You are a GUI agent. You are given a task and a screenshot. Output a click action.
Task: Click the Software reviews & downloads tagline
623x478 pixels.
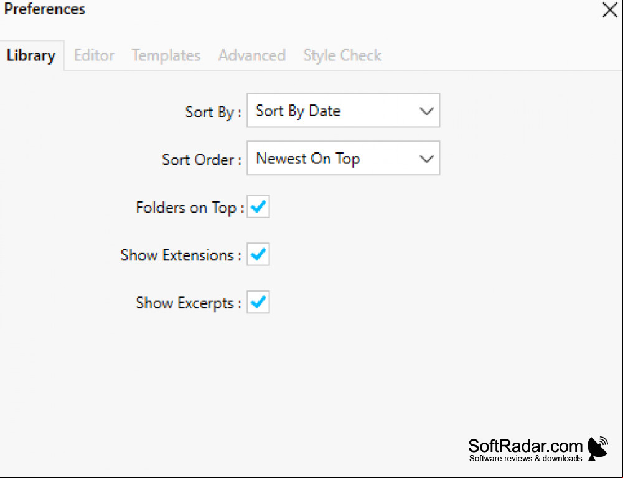(x=525, y=459)
